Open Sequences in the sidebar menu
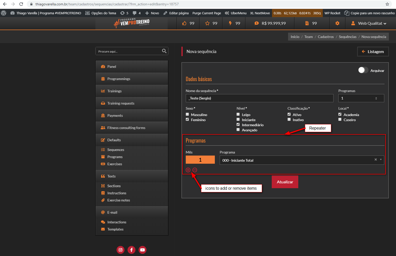Viewport: 396px width, 256px height. [116, 150]
